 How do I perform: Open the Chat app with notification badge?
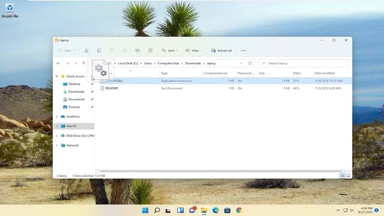[193, 210]
